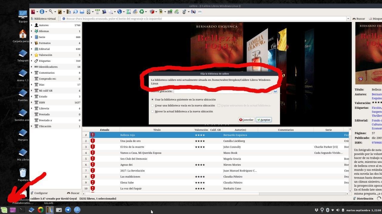Open the Linux Mint start menu

(4, 210)
